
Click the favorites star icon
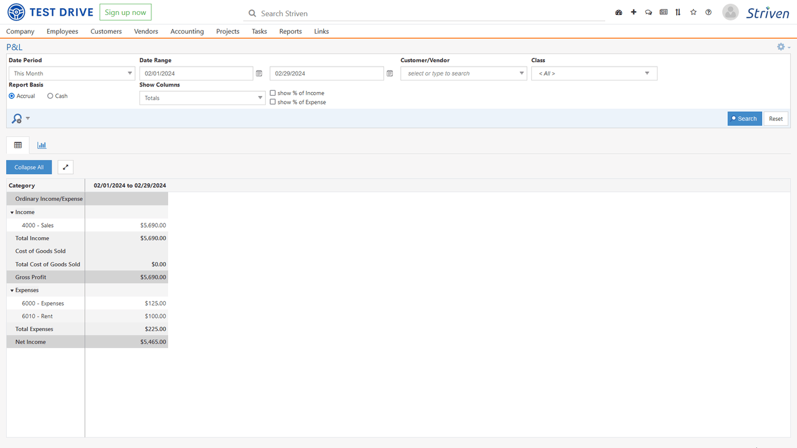[693, 12]
